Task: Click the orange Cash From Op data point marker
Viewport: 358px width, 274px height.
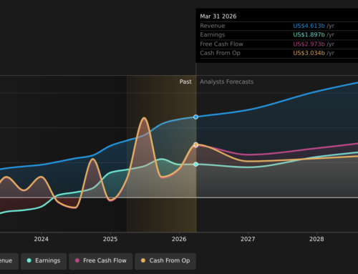Action: pyautogui.click(x=195, y=145)
